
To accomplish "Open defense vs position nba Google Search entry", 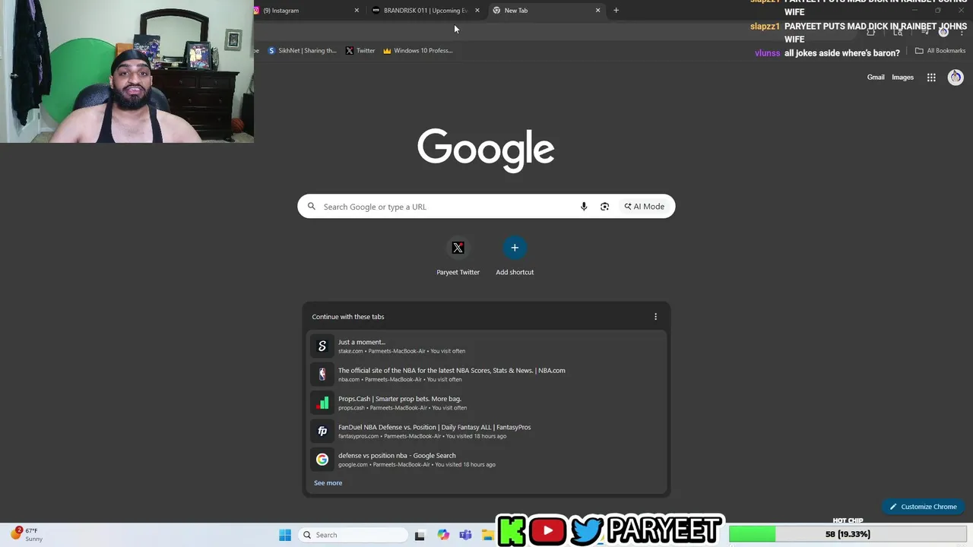I will pos(486,460).
